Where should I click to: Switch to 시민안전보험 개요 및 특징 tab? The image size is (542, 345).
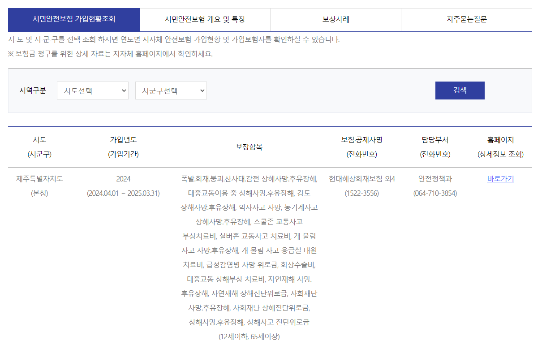[x=205, y=20]
